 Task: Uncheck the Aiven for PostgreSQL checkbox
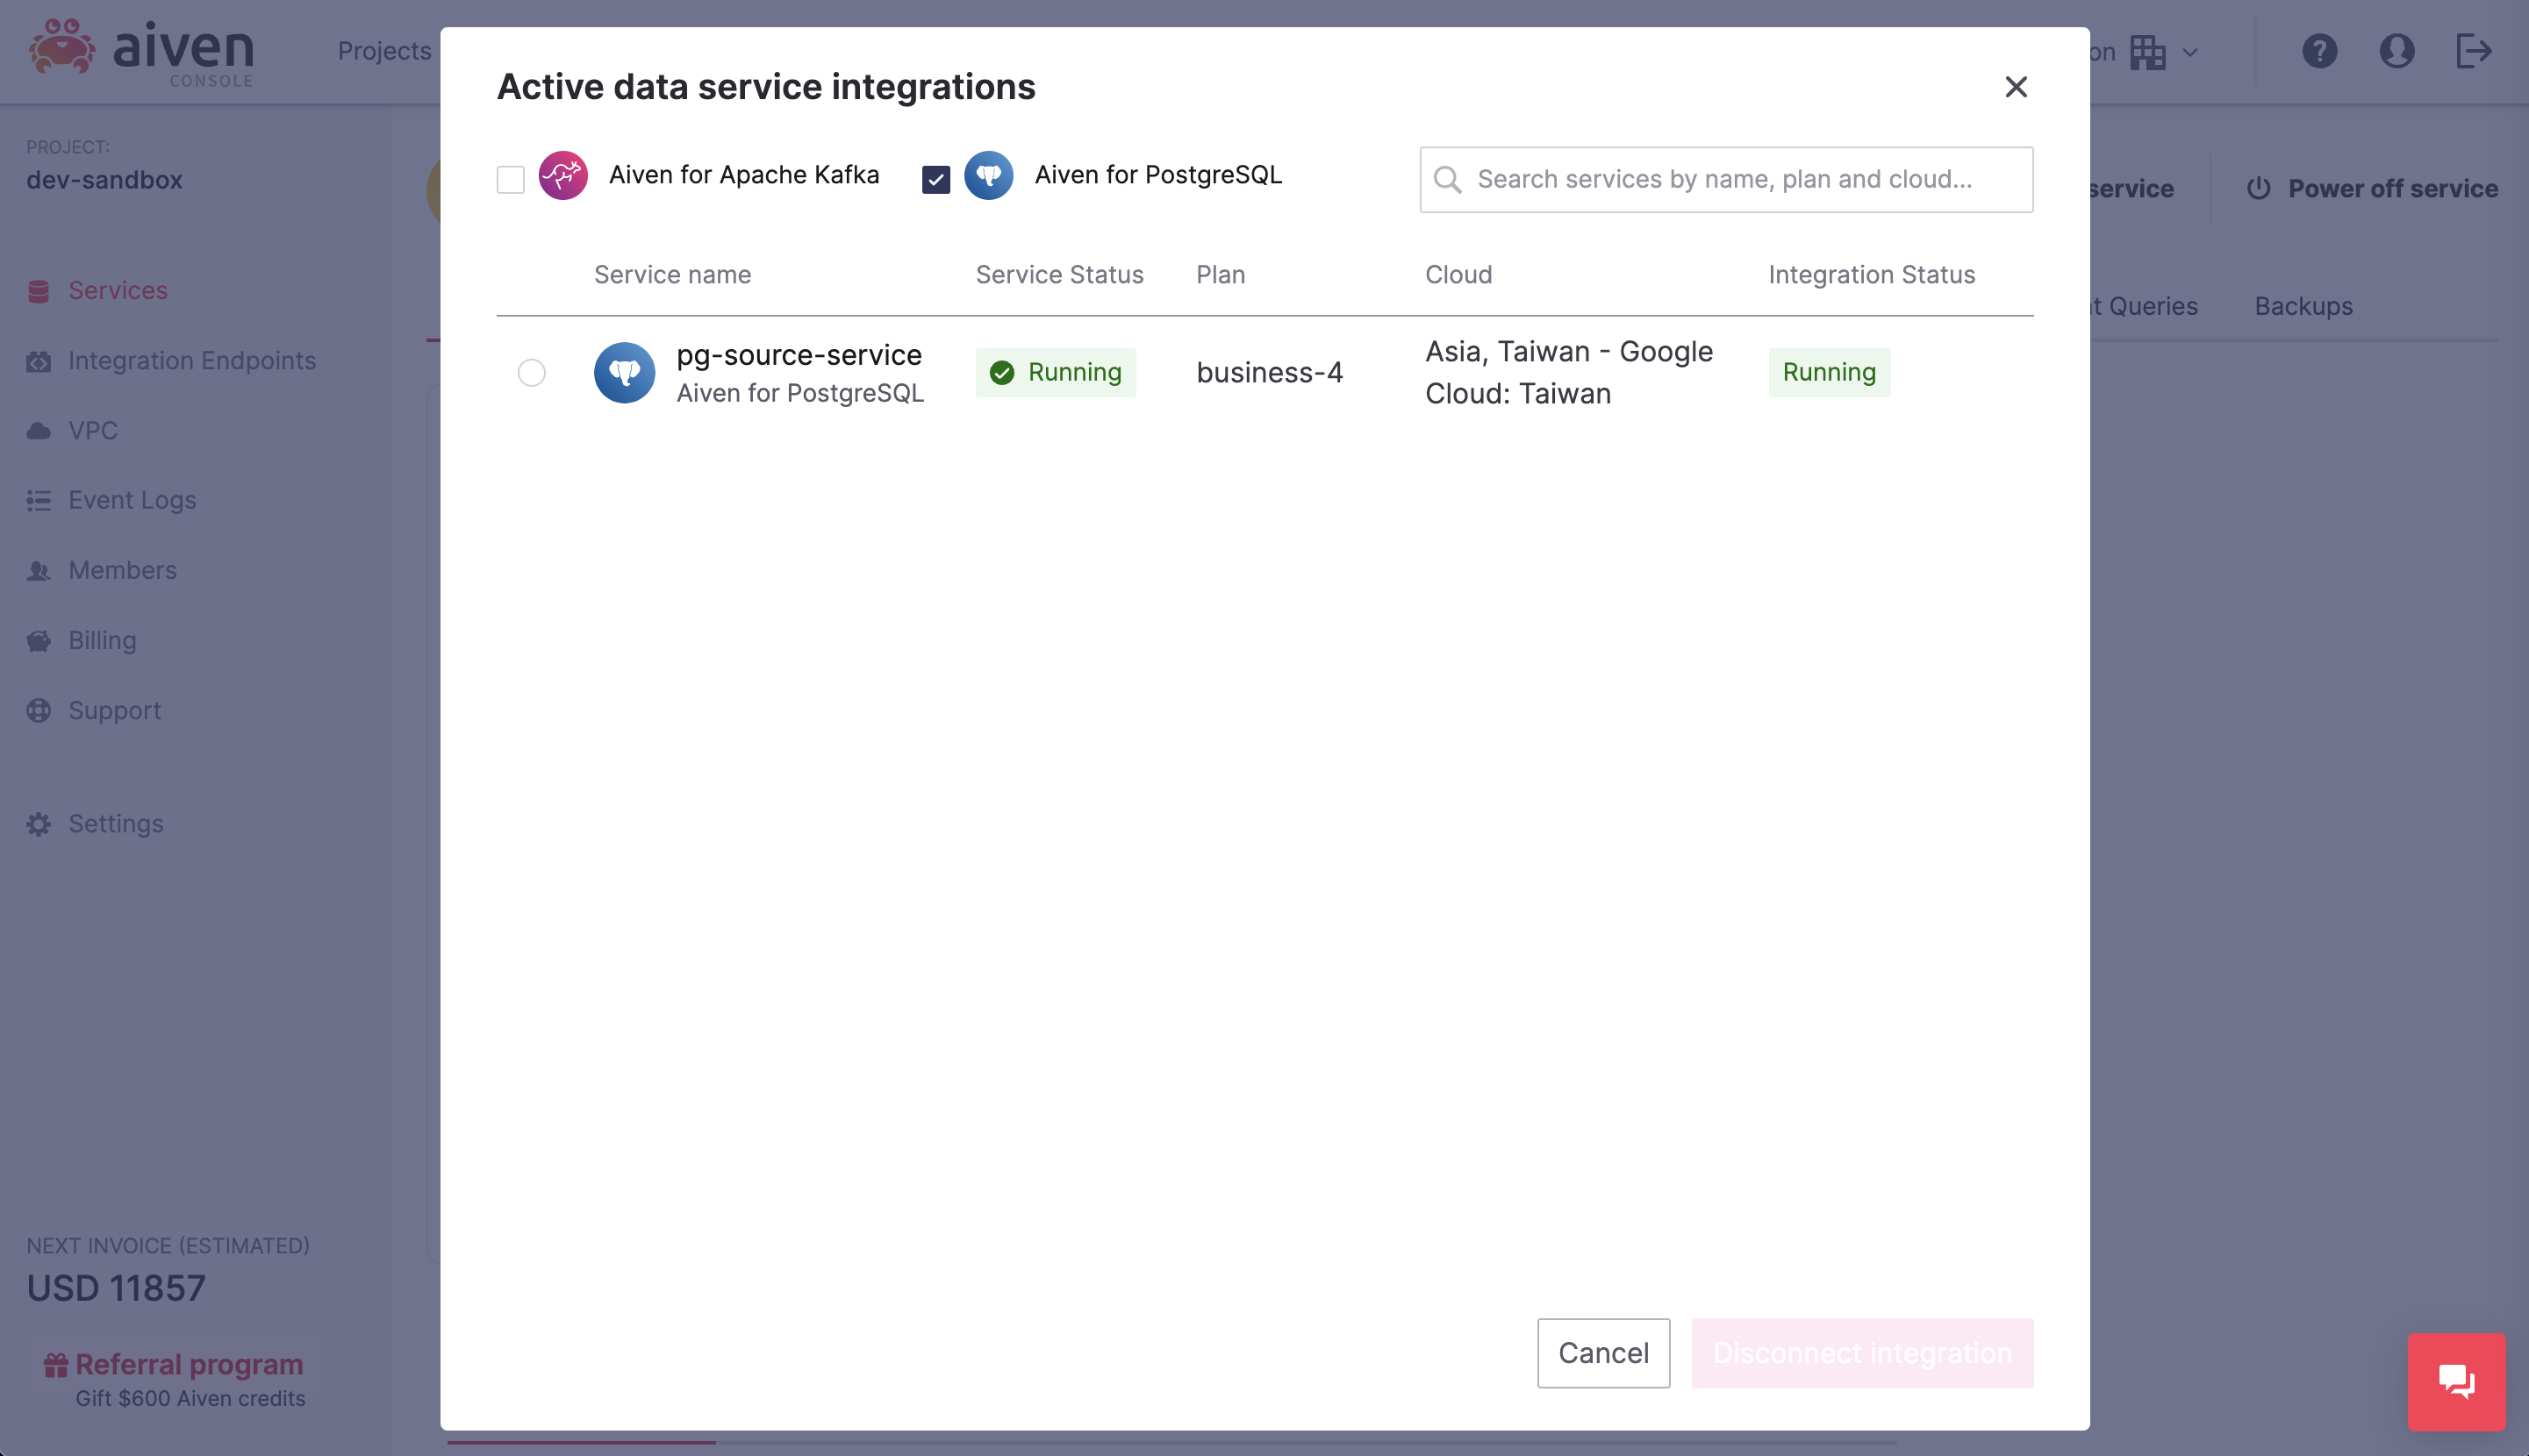point(935,179)
